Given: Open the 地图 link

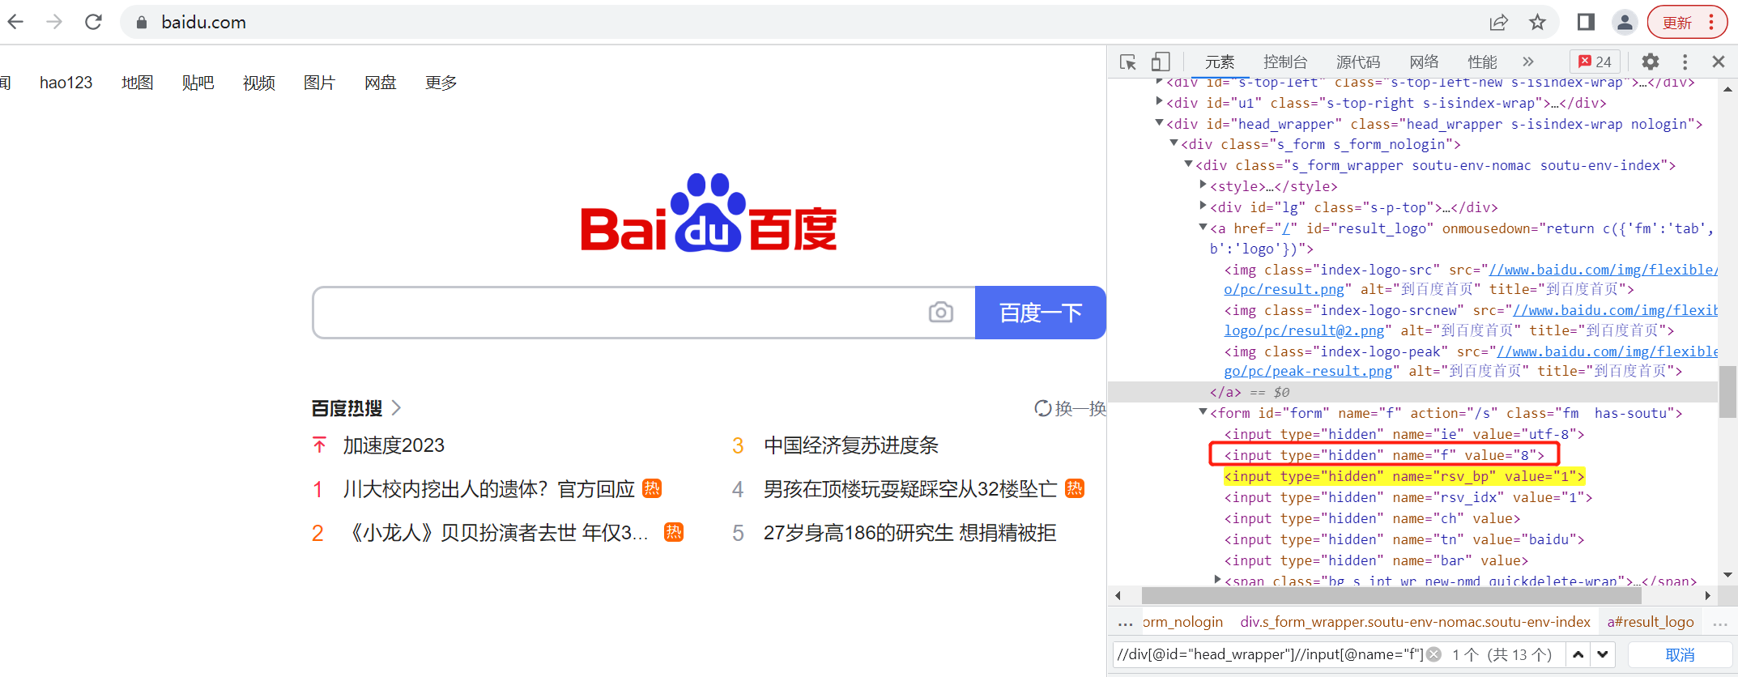Looking at the screenshot, I should (x=137, y=83).
